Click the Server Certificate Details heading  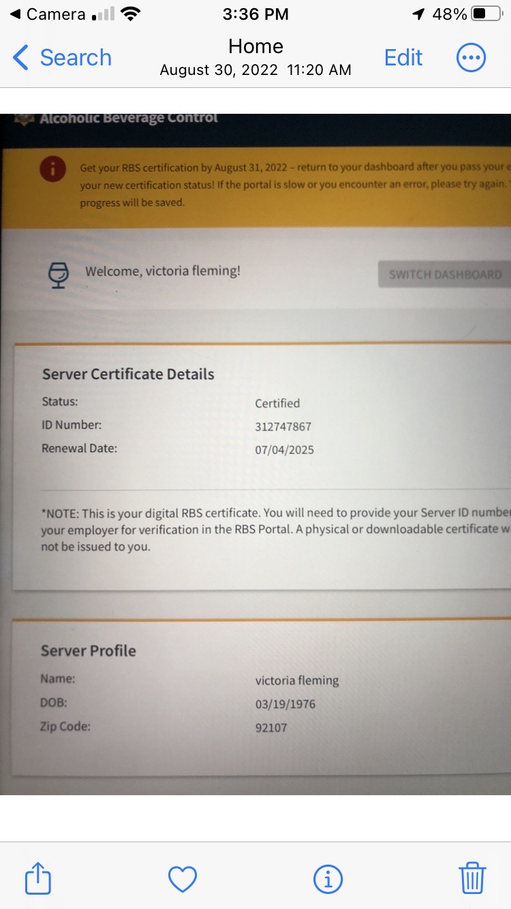point(128,374)
